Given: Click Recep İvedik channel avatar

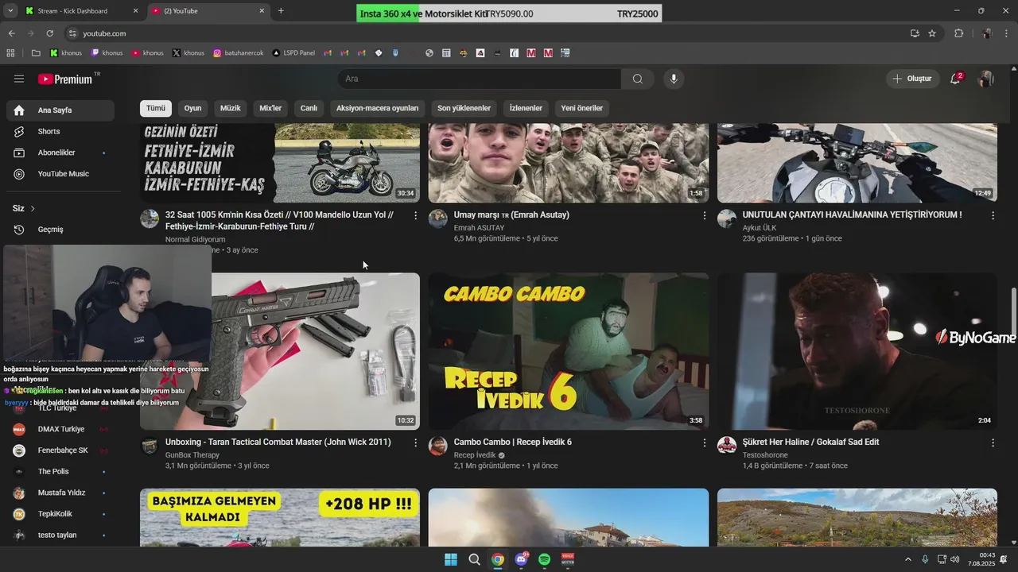Looking at the screenshot, I should 438,446.
